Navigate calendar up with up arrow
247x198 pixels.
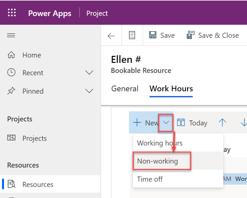[222, 123]
